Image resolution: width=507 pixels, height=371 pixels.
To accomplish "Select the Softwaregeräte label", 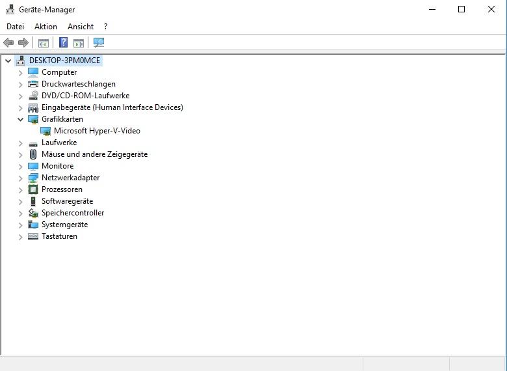I will (x=67, y=201).
